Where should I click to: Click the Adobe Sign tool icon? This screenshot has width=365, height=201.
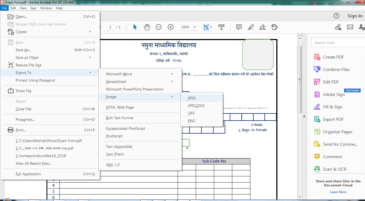[x=317, y=94]
